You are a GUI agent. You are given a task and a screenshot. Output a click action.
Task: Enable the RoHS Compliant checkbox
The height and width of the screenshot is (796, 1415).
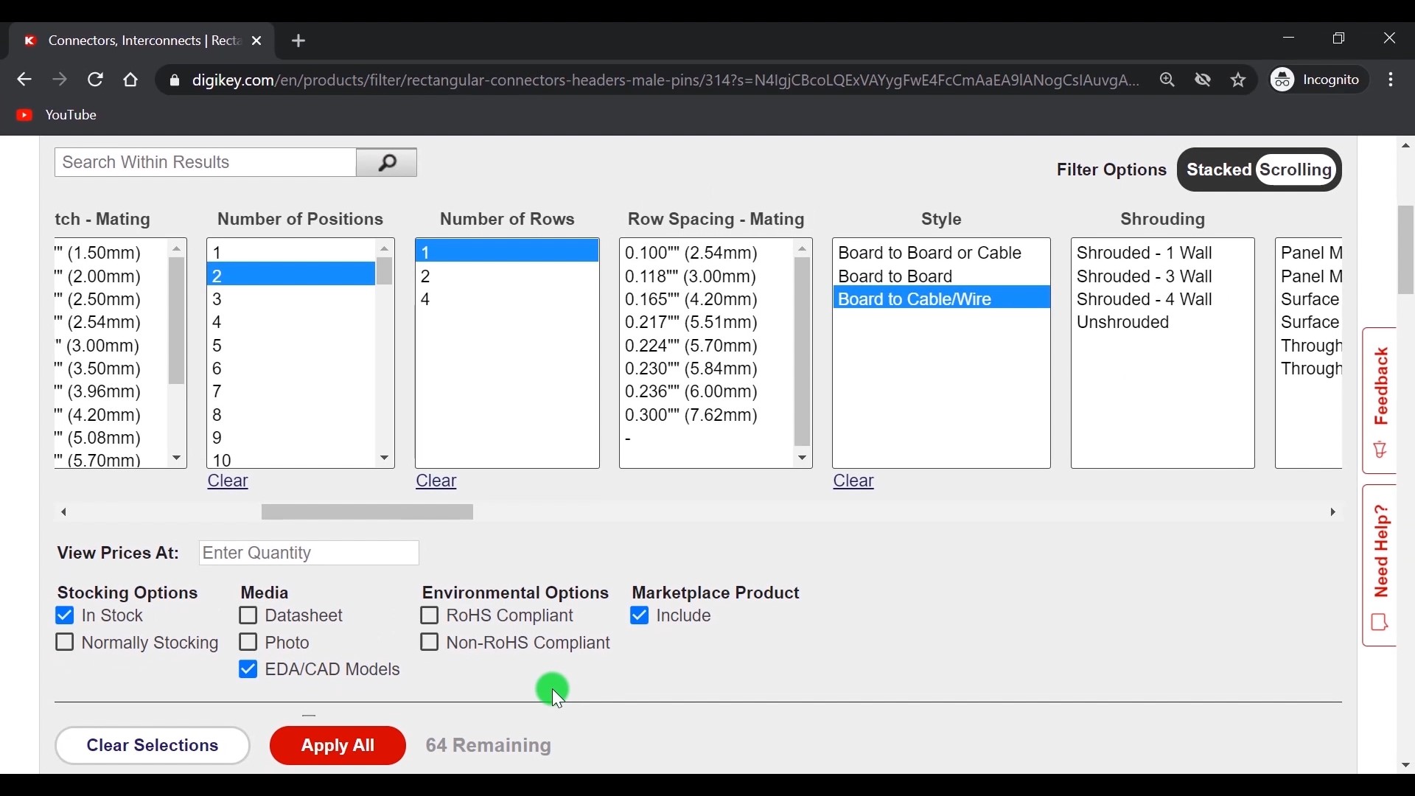pyautogui.click(x=430, y=617)
